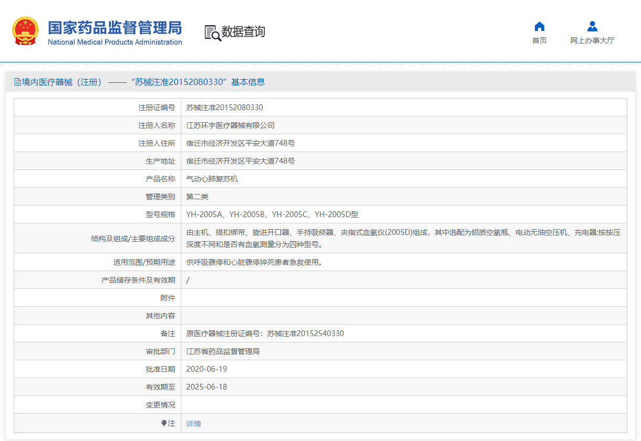Select the 备注 label cell
The image size is (641, 441).
[97, 334]
